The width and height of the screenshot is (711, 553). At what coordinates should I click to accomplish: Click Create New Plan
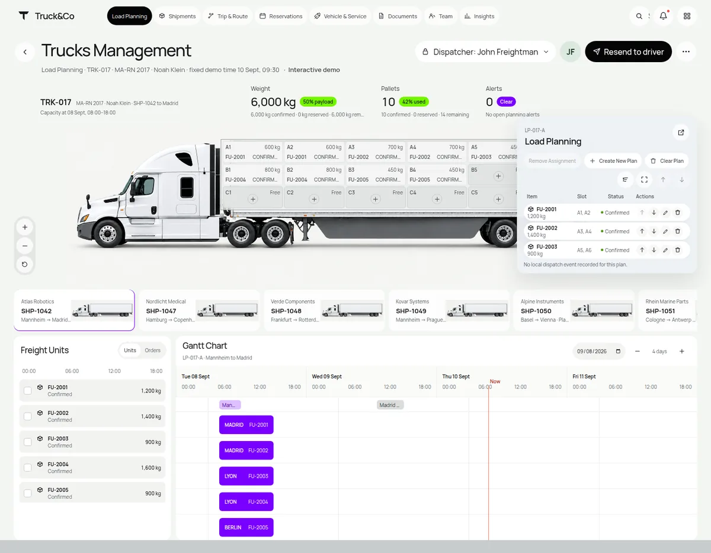[613, 160]
